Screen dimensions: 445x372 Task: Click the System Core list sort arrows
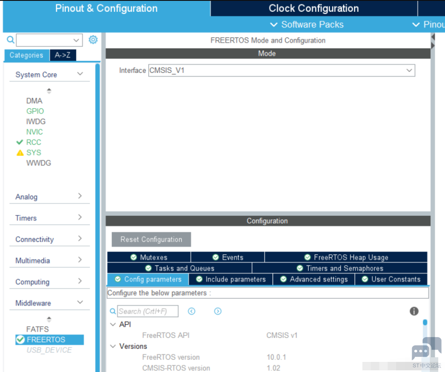(49, 90)
